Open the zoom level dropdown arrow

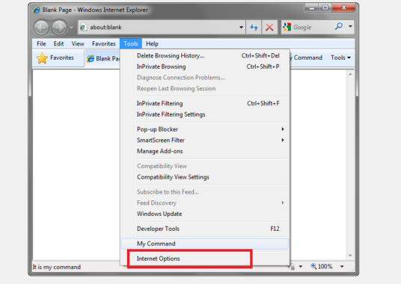(x=342, y=267)
